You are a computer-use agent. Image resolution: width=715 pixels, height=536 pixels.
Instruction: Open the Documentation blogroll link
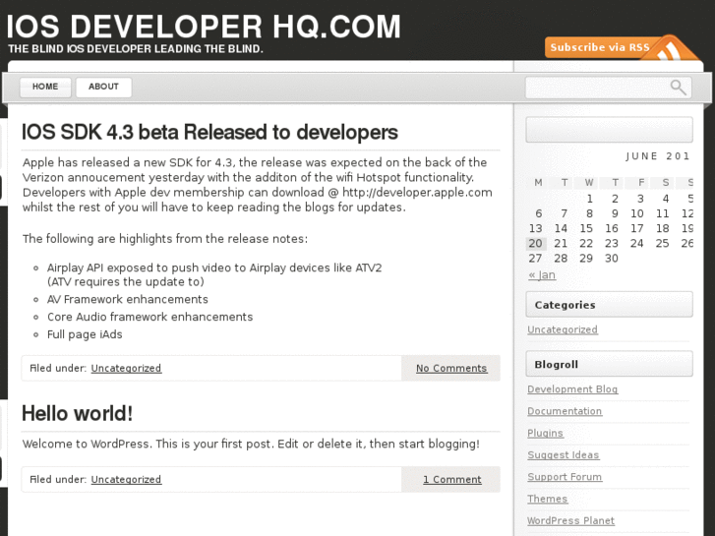click(x=565, y=411)
